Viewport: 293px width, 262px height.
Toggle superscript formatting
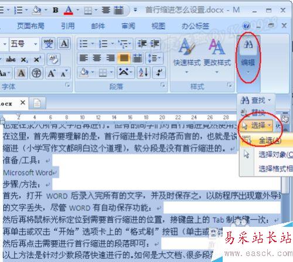coord(38,59)
